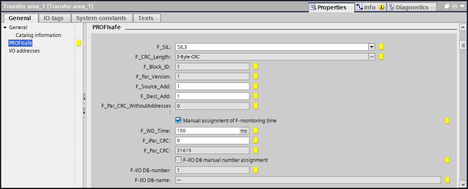Open Catalog information in navigation tree
Viewport: 468px width, 189px height.
pos(38,35)
